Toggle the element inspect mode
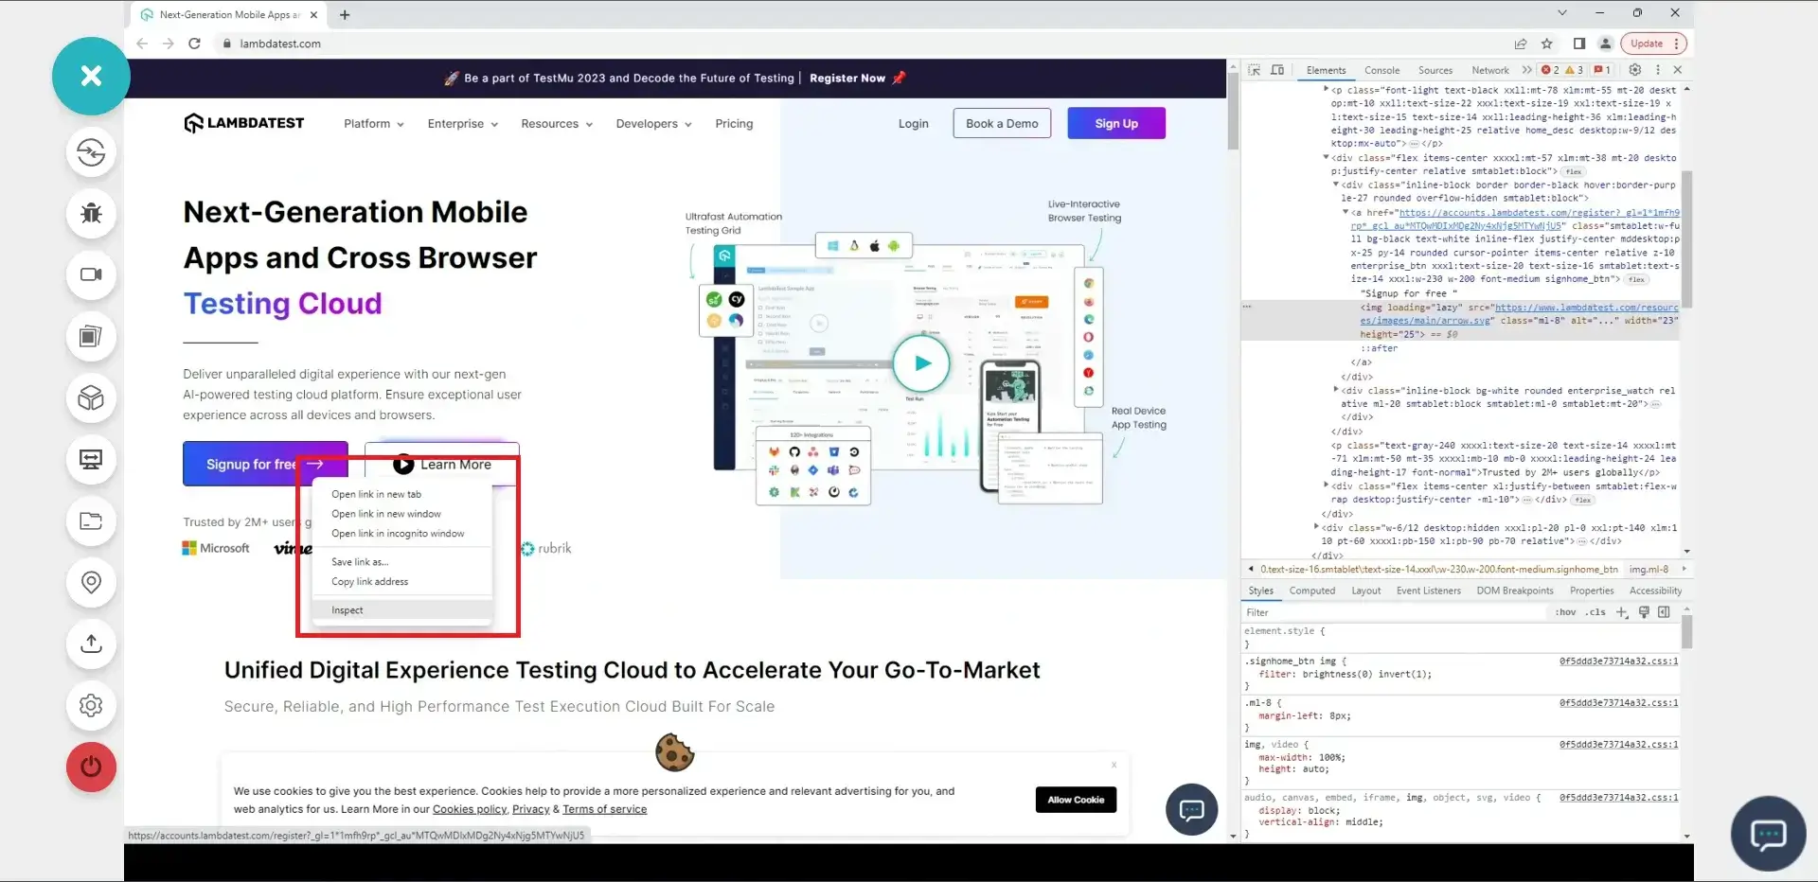The width and height of the screenshot is (1818, 882). tap(1254, 70)
